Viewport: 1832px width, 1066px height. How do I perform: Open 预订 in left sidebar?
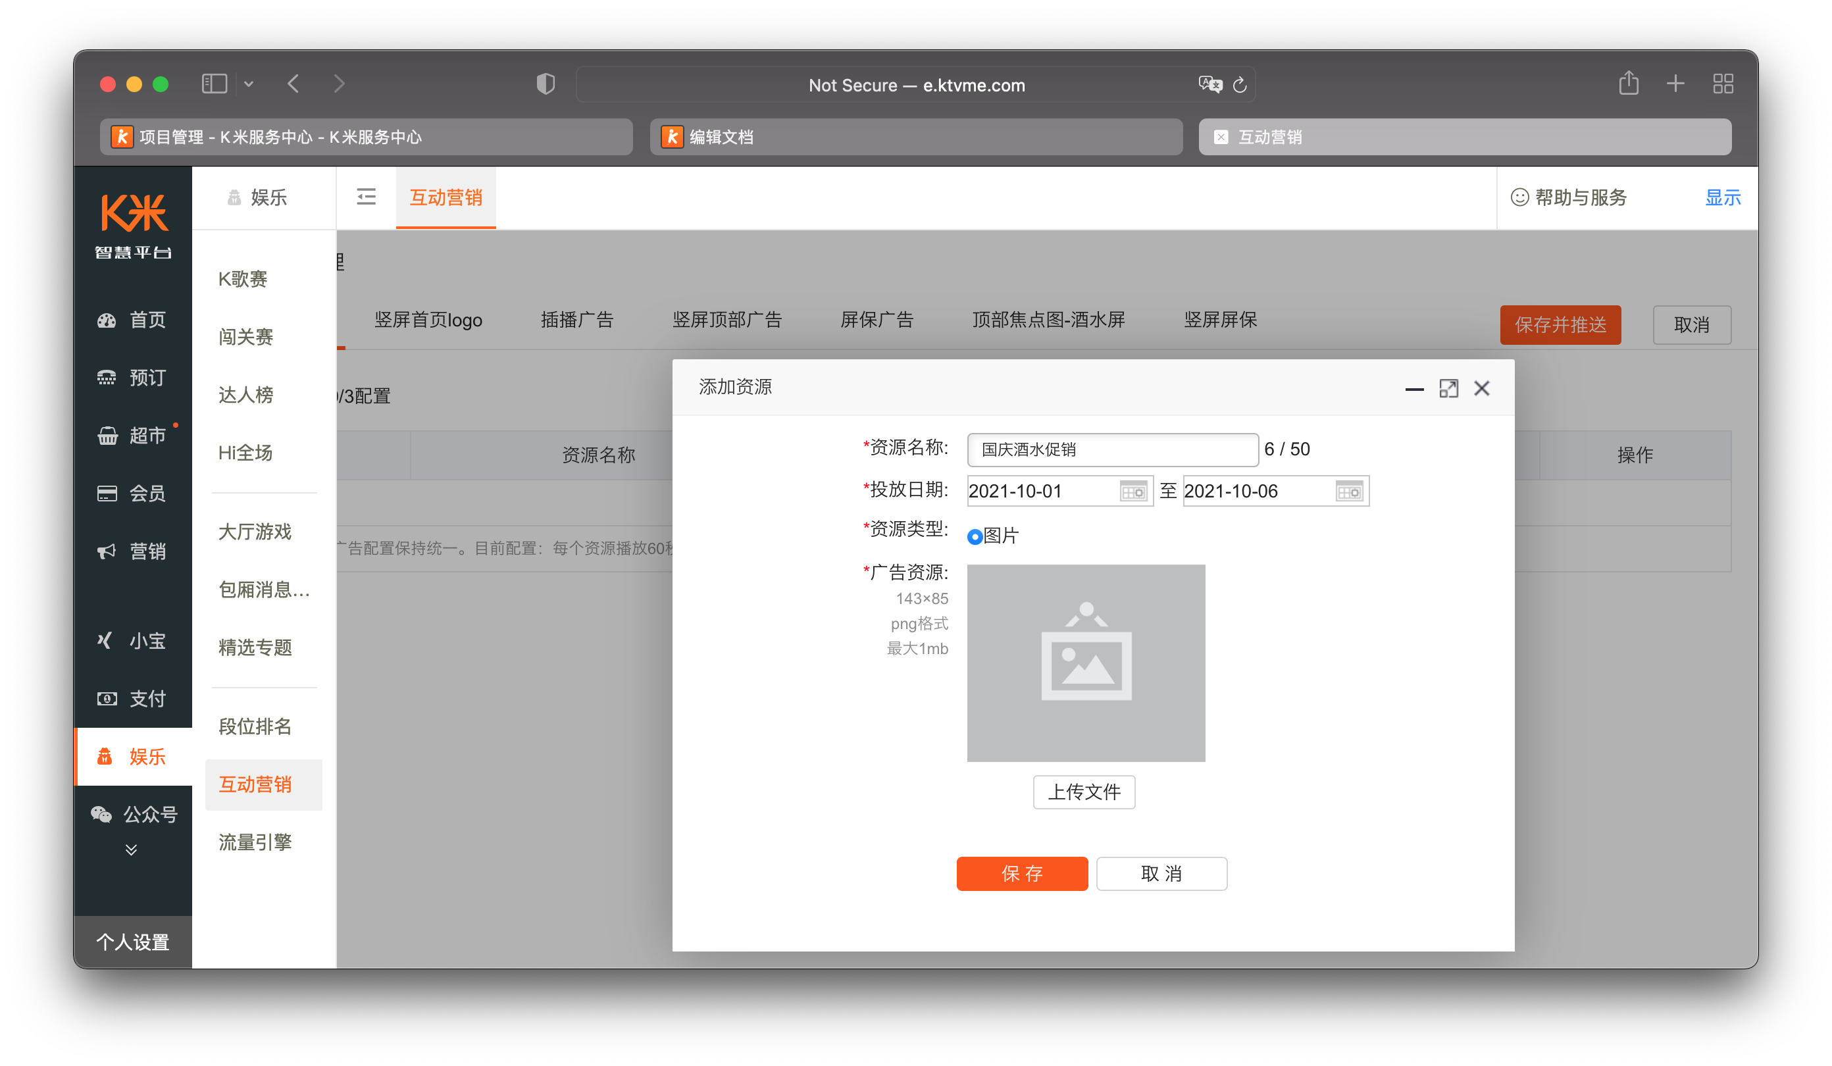pyautogui.click(x=132, y=378)
